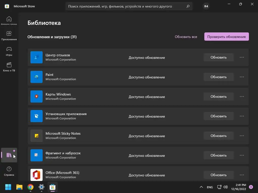Viewport: 258px width, 193px height.
Task: Switch ENG input language in taskbar
Action: pos(210,187)
